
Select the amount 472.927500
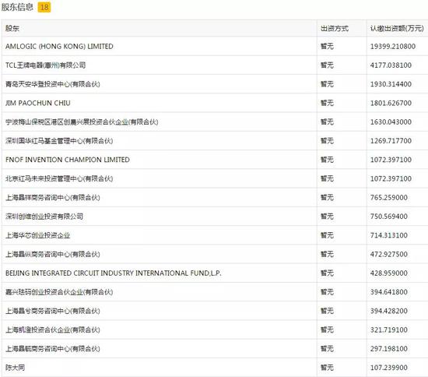click(388, 254)
